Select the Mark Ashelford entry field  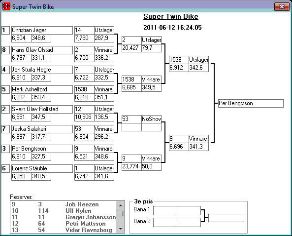coord(42,89)
